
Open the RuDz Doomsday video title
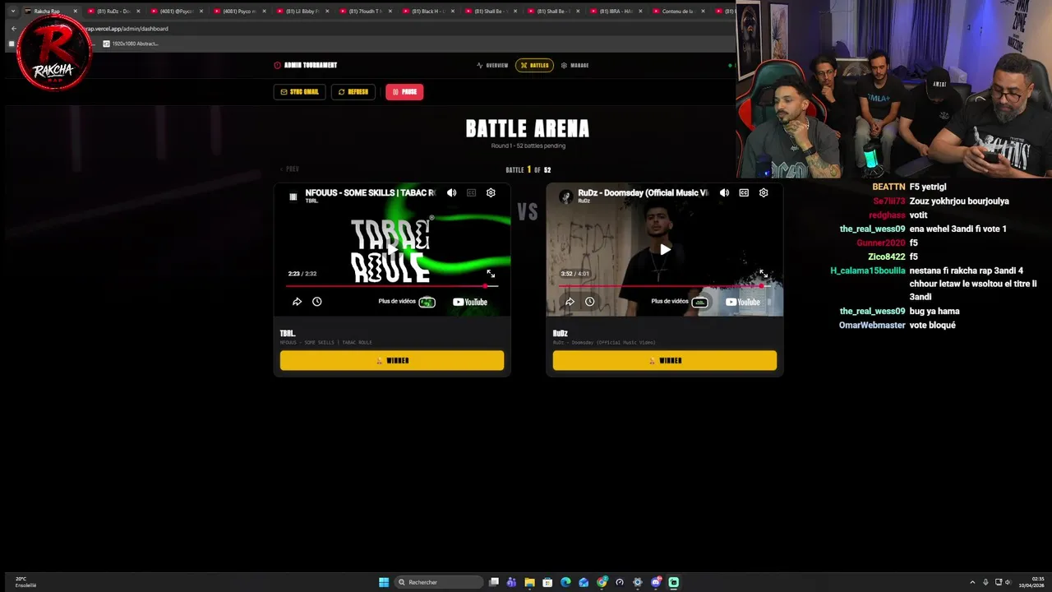643,192
